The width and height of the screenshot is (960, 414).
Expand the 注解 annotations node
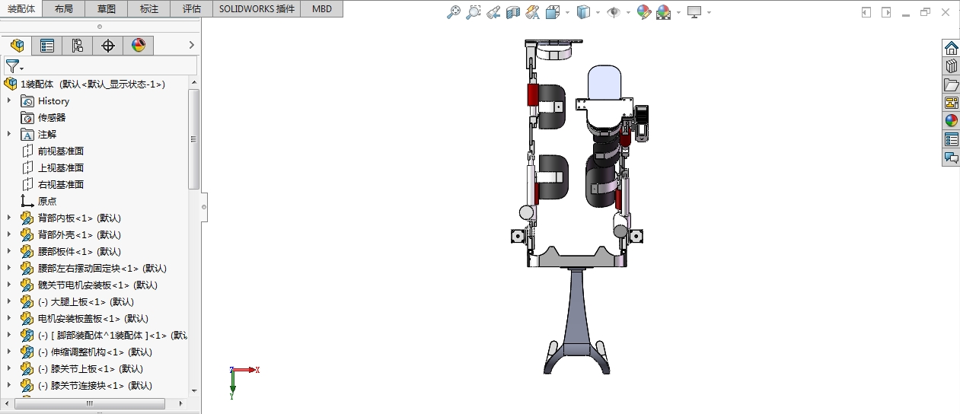point(9,134)
